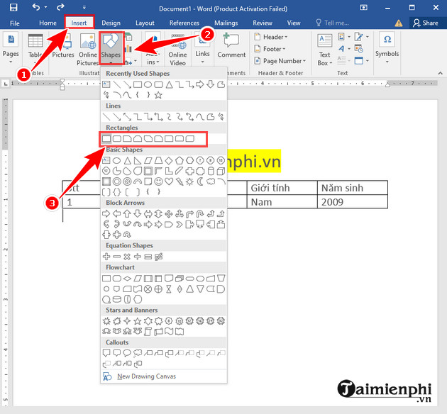
Task: Select the heart shape
Action: click(x=169, y=181)
